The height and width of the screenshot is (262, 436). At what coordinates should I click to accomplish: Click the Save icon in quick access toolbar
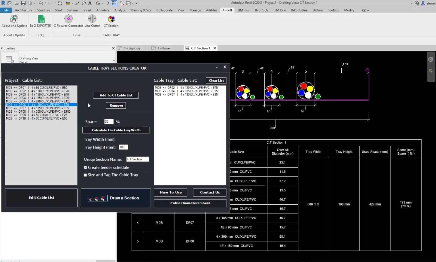23,3
